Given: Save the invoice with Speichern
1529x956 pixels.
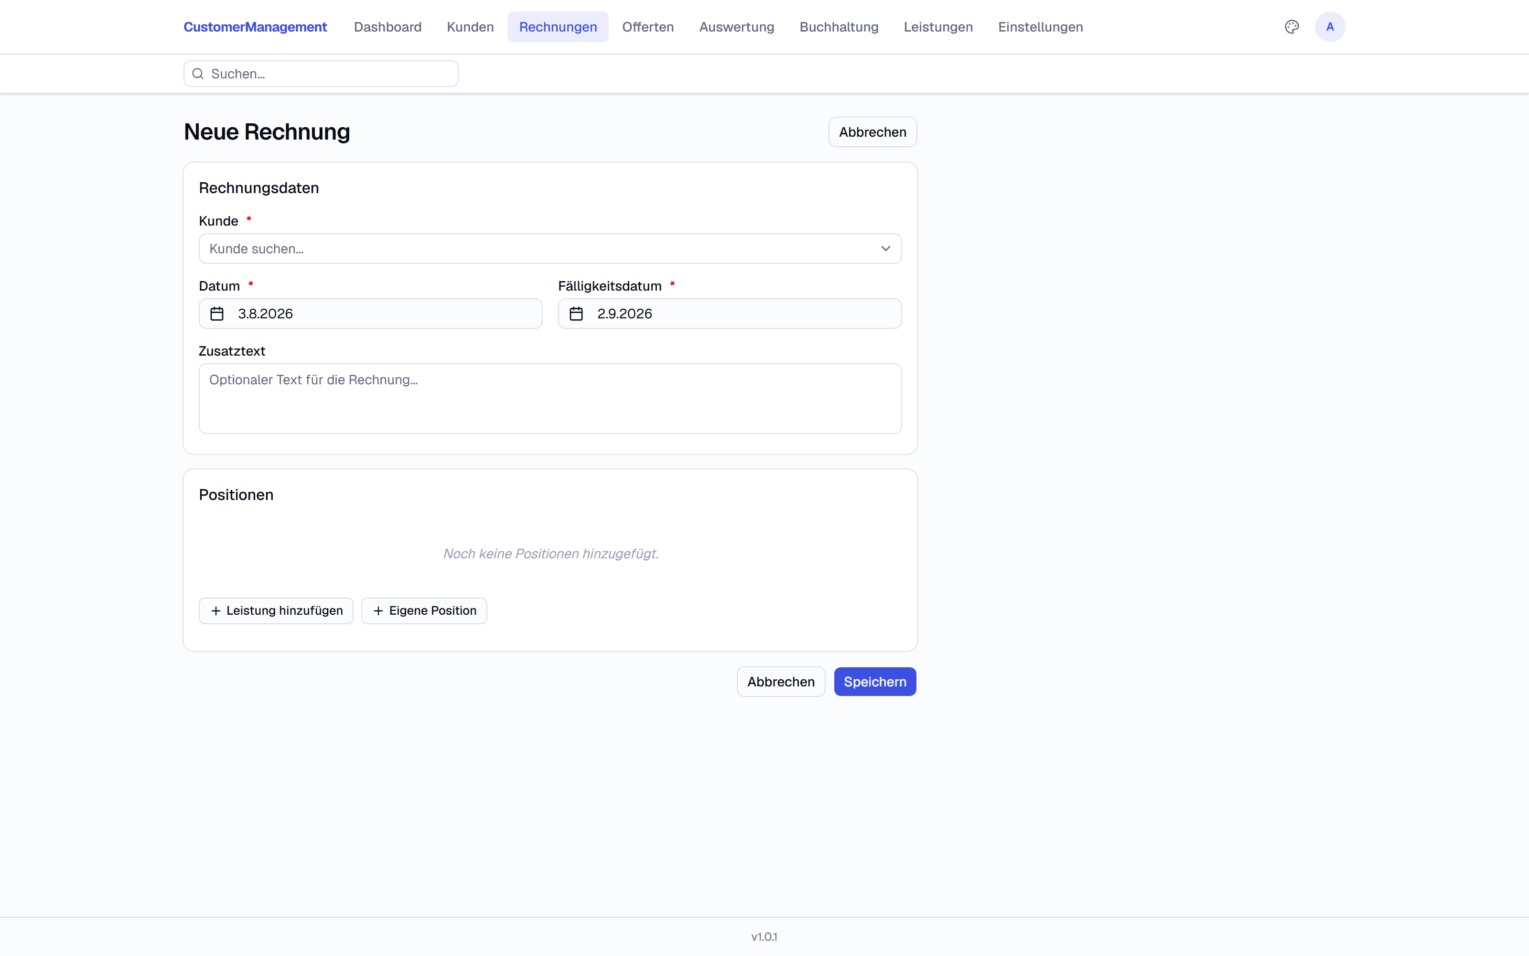Looking at the screenshot, I should (874, 682).
